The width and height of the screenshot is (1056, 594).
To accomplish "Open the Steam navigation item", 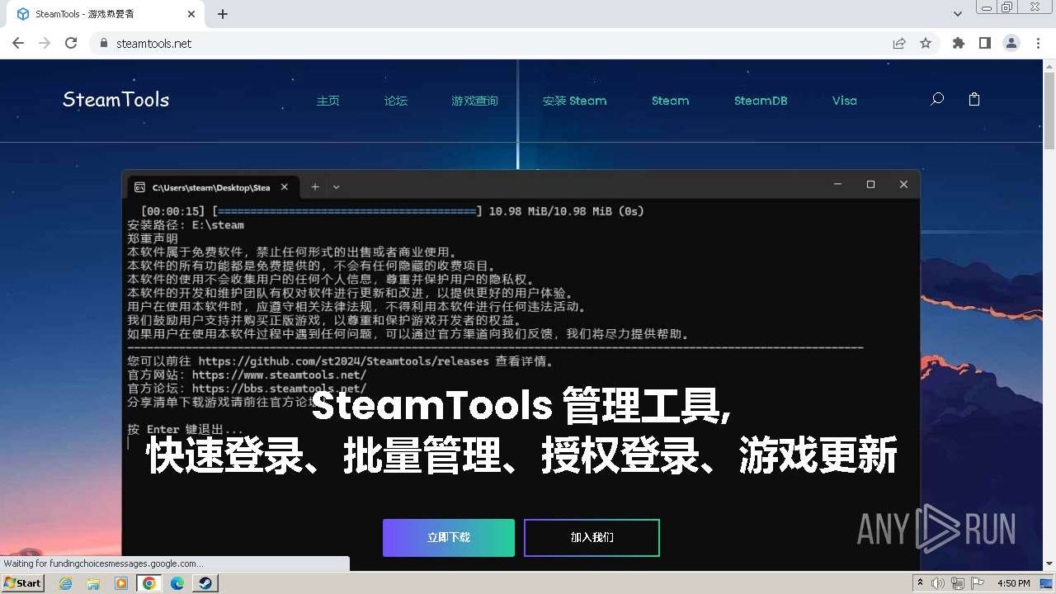I will click(671, 101).
